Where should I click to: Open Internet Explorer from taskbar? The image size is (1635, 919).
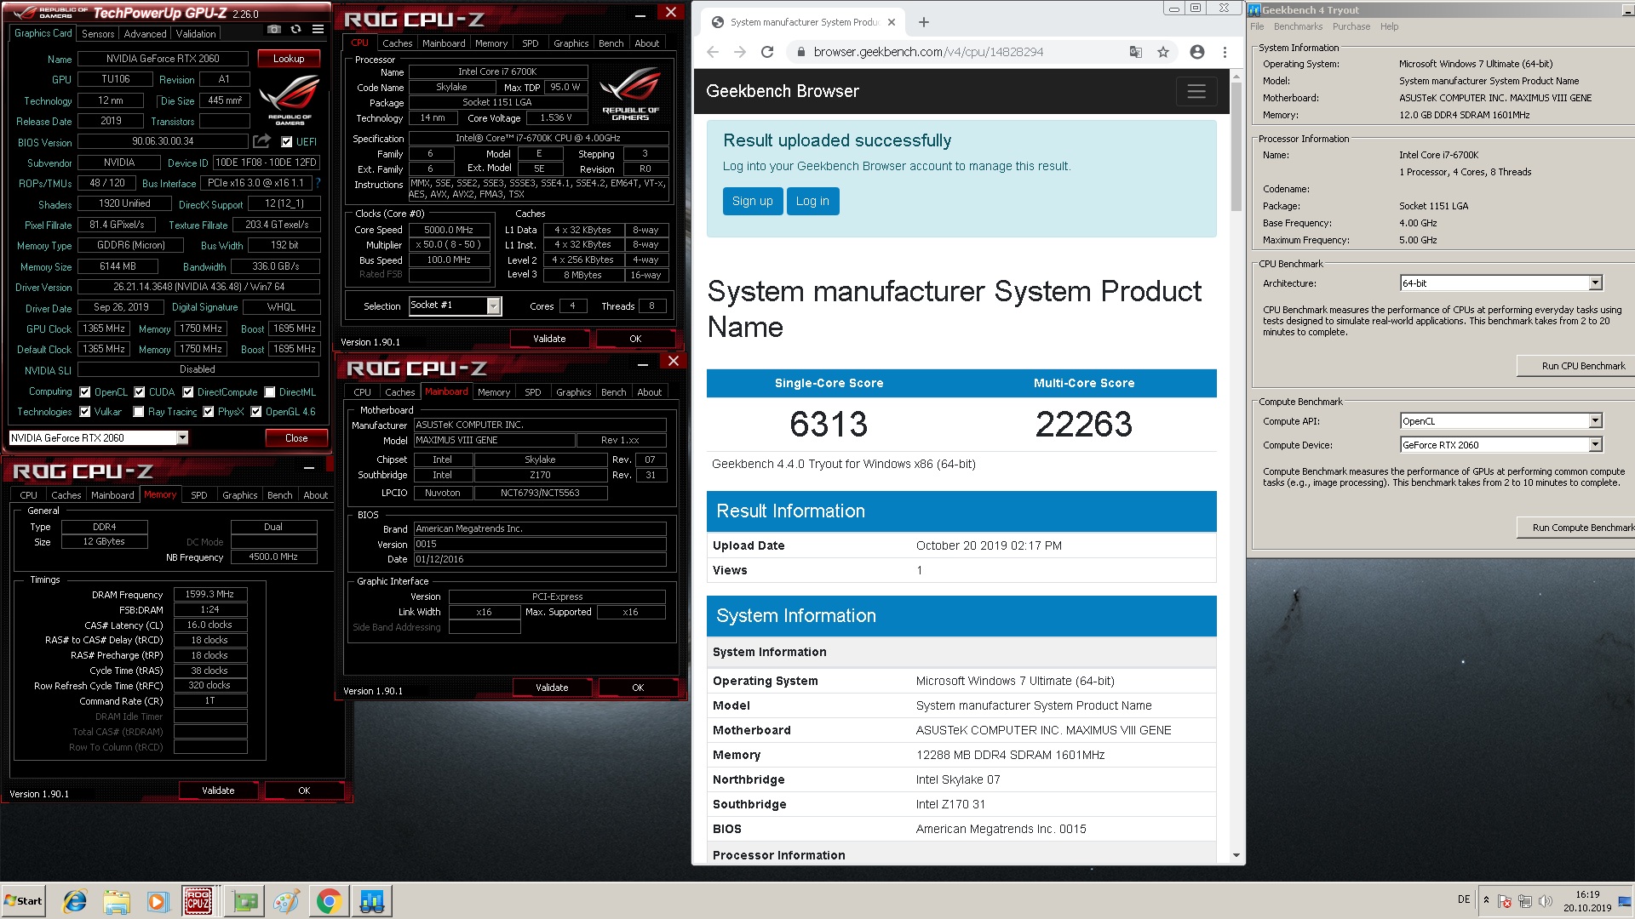tap(76, 901)
